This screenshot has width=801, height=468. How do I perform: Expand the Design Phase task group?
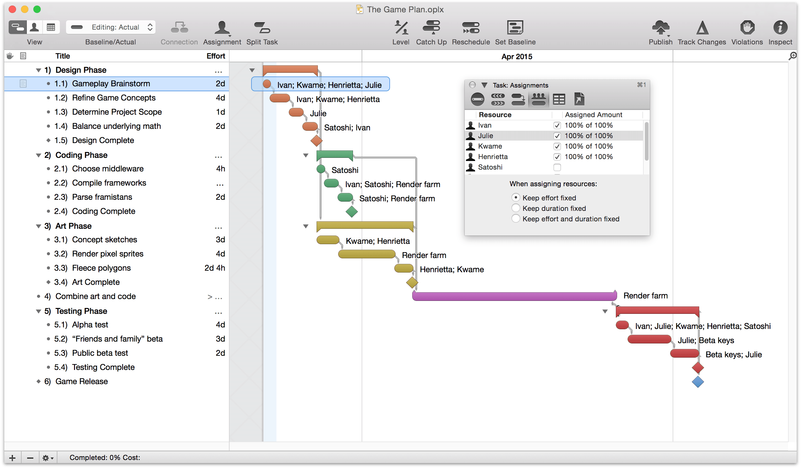click(x=37, y=69)
